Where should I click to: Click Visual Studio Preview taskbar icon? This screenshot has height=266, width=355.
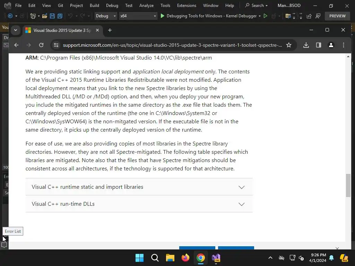[216, 258]
